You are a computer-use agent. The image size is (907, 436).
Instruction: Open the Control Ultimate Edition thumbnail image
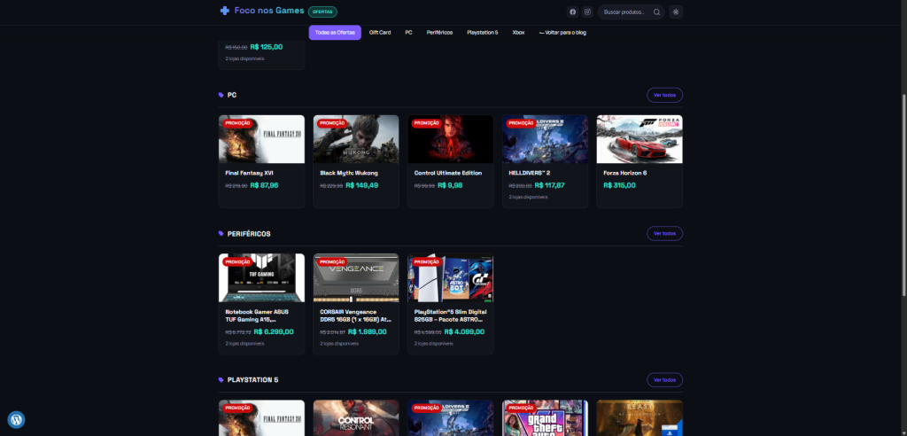point(451,139)
